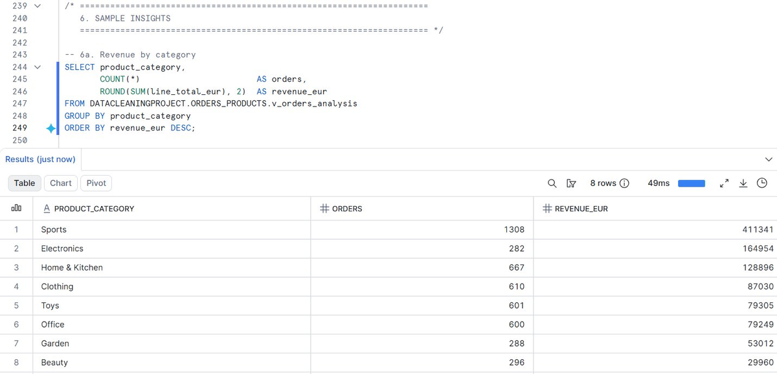Click orders value 1308
Image resolution: width=777 pixels, height=374 pixels.
[514, 230]
